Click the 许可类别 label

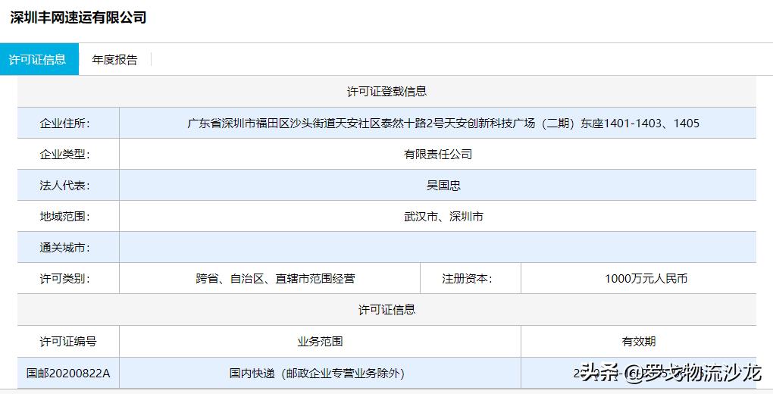[64, 279]
